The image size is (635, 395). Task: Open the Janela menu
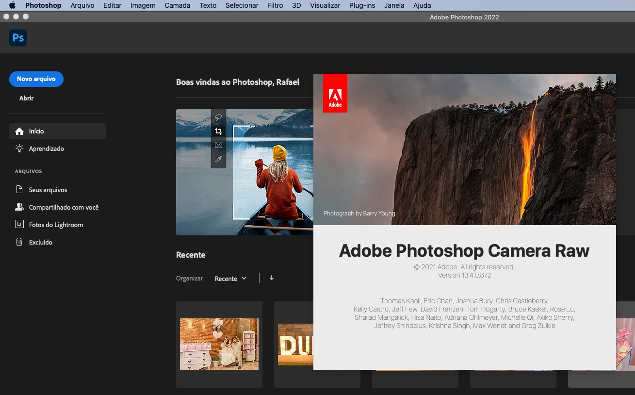click(394, 5)
